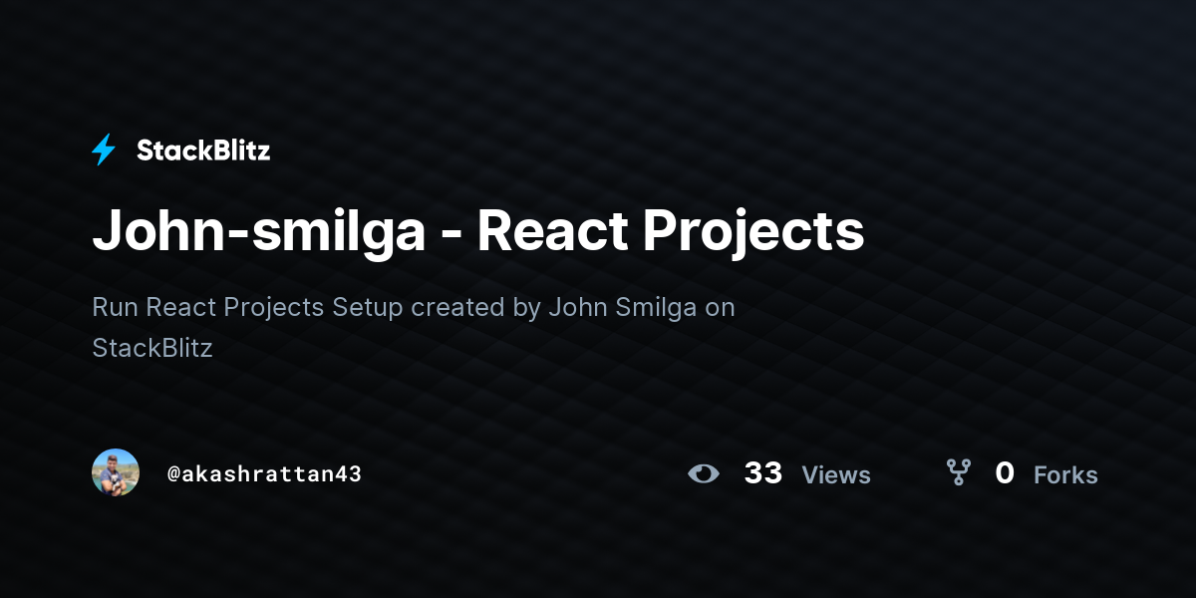Click the word Projects in the large heading
Viewport: 1196px width, 598px height.
[753, 233]
